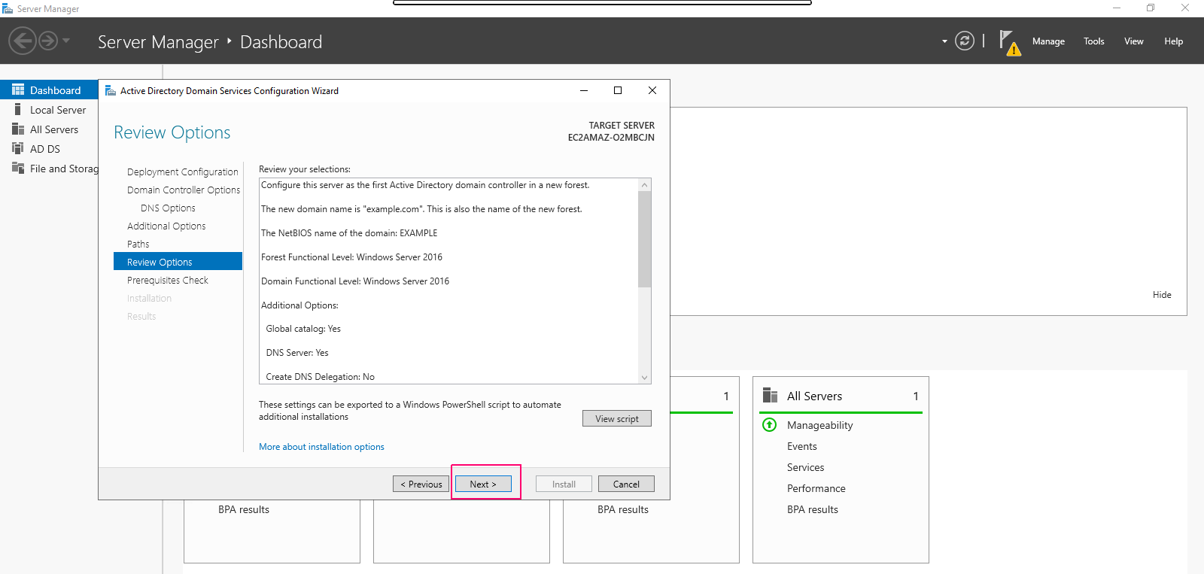Click the File and Storage sidebar icon
This screenshot has height=574, width=1204.
click(18, 168)
